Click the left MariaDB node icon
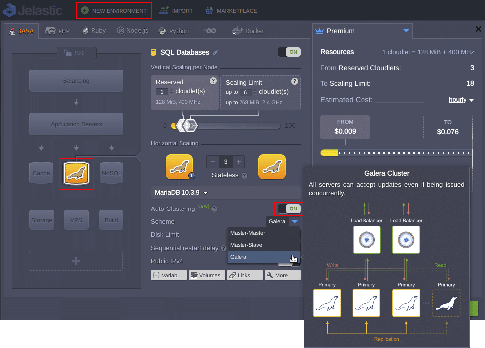485x348 pixels. [179, 167]
